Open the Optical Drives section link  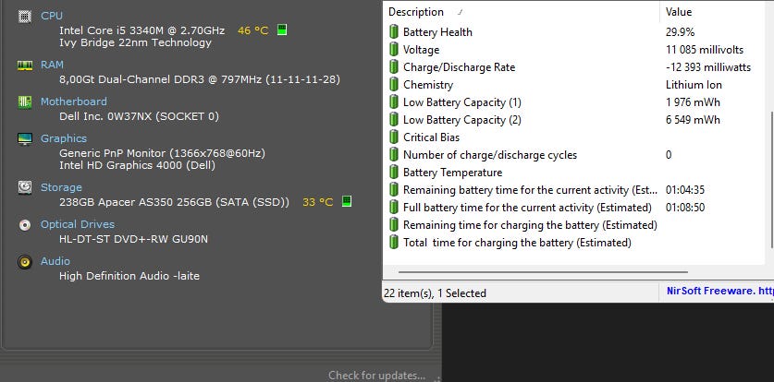click(78, 224)
